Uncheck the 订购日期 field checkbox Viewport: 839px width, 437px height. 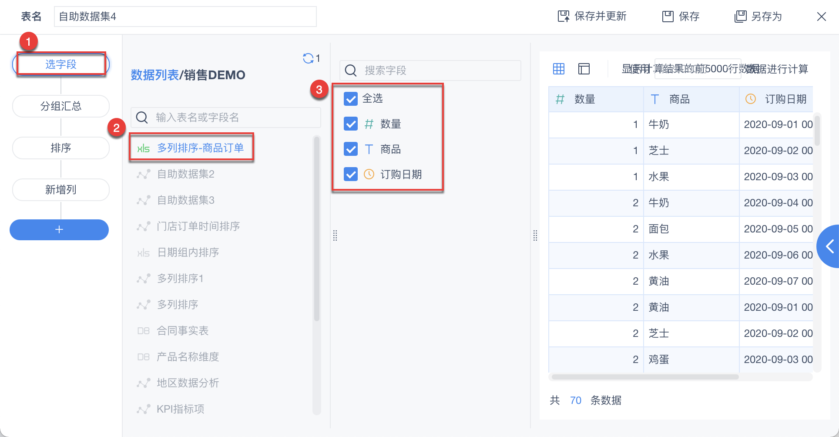(351, 175)
